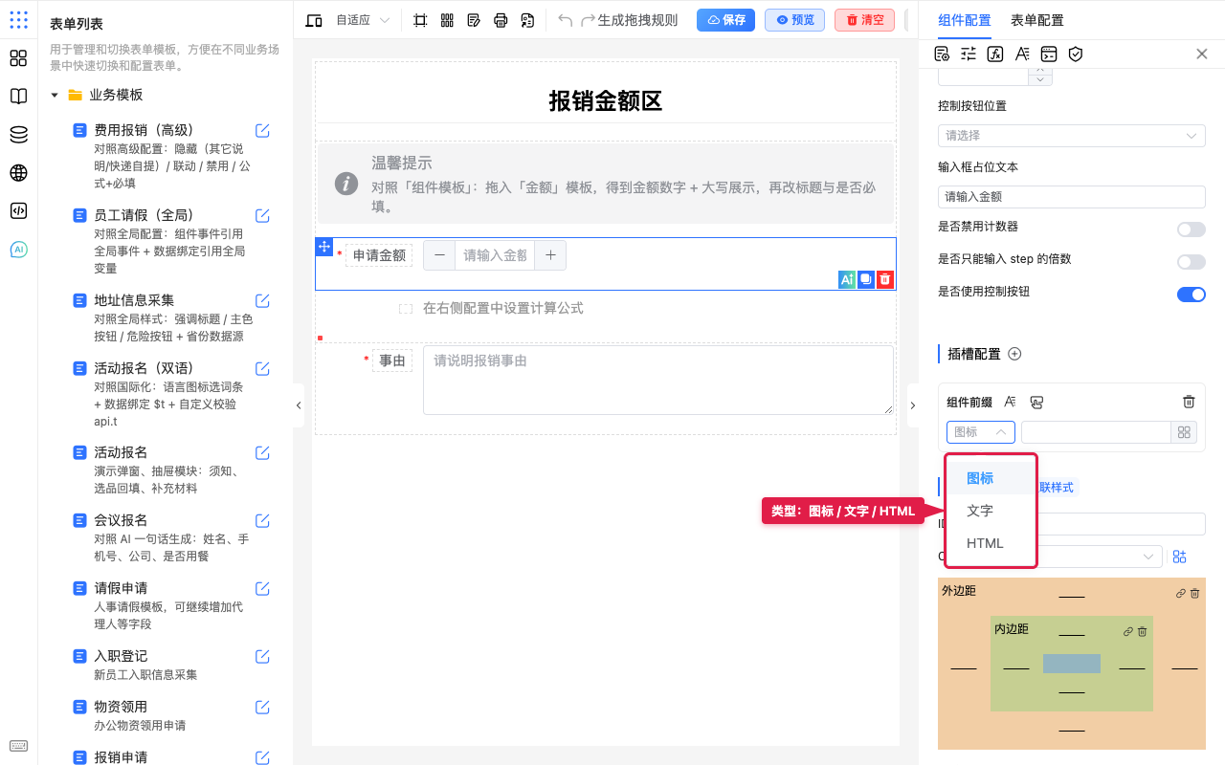The width and height of the screenshot is (1225, 765).
Task: Open the shield validation config icon
Action: (1076, 54)
